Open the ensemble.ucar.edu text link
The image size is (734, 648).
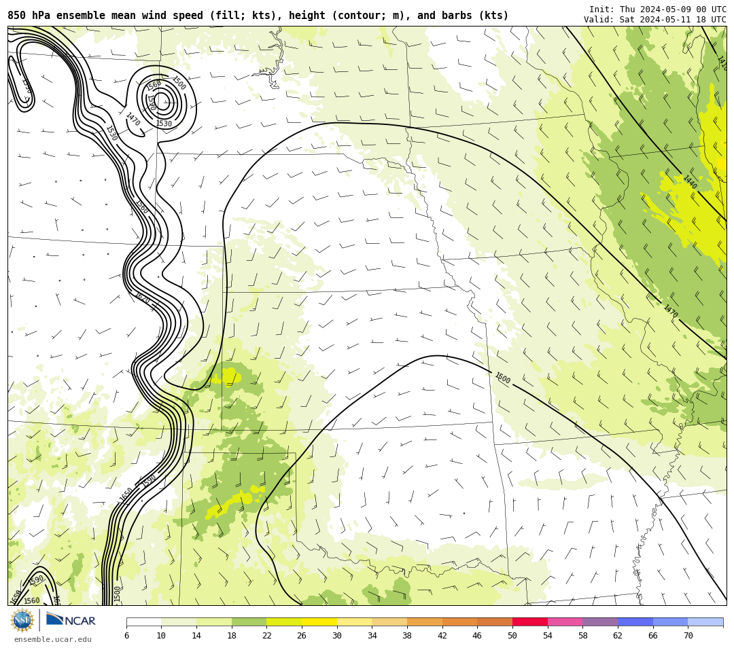tap(53, 639)
